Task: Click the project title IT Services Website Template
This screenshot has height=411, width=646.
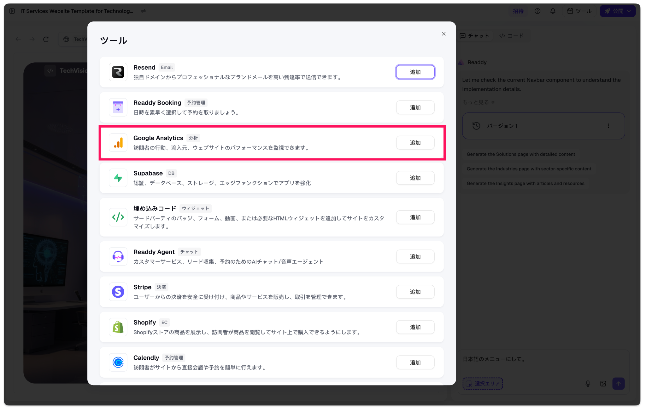Action: click(77, 11)
